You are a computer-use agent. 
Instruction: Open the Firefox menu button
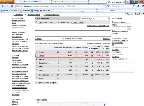(x=7, y=1)
